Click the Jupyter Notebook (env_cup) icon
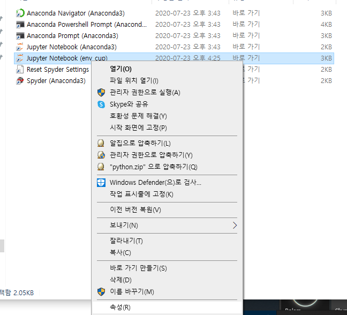Image resolution: width=347 pixels, height=315 pixels. coord(20,58)
